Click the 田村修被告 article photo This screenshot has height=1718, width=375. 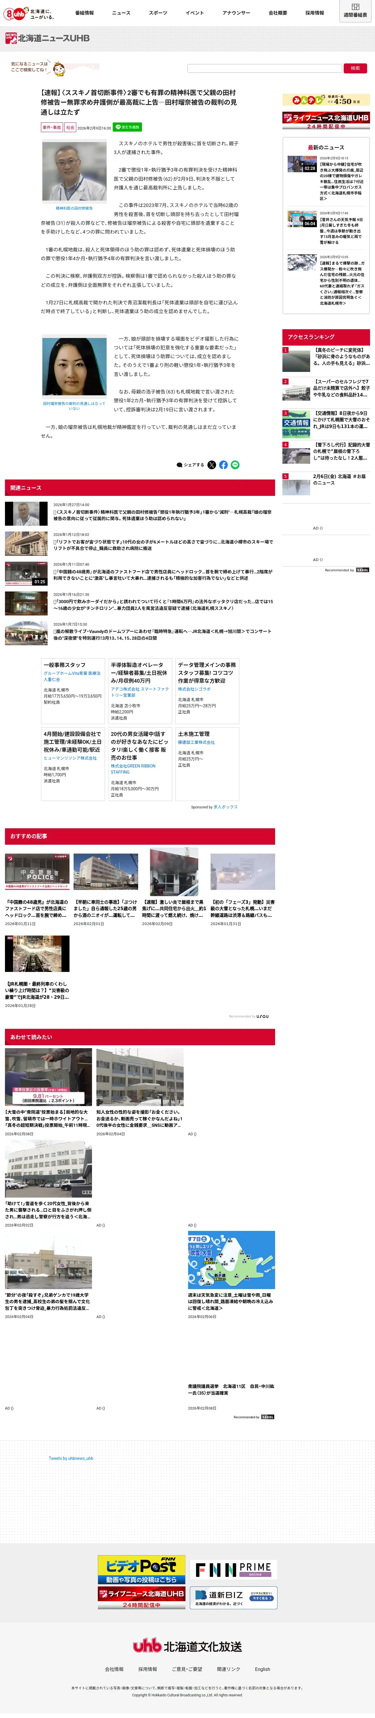[74, 171]
